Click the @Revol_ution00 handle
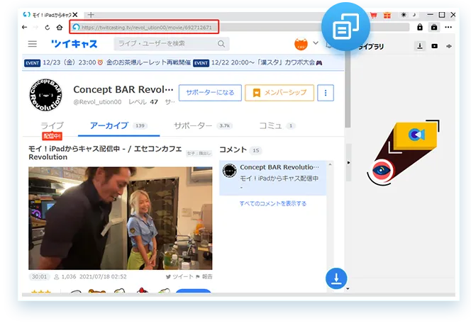Screen dimensions: 471x328 pyautogui.click(x=97, y=102)
